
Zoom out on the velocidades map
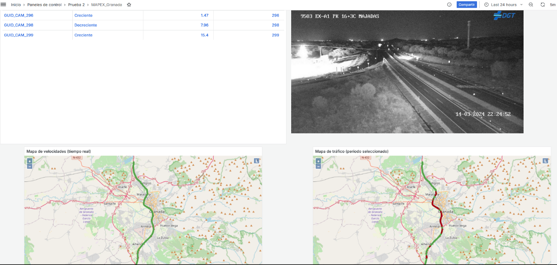click(x=30, y=166)
